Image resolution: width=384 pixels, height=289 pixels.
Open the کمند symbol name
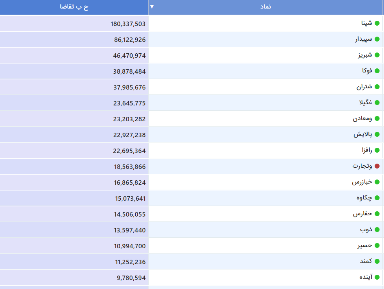pyautogui.click(x=366, y=261)
